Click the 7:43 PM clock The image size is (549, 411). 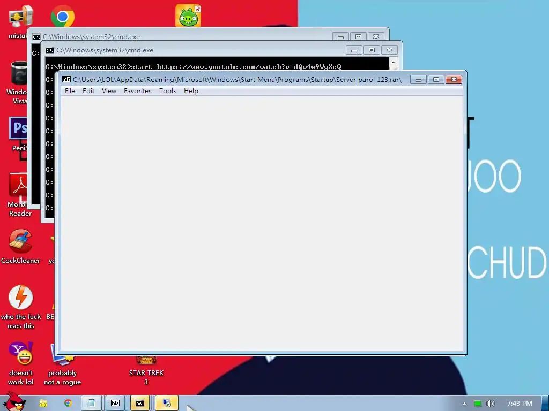tap(520, 404)
